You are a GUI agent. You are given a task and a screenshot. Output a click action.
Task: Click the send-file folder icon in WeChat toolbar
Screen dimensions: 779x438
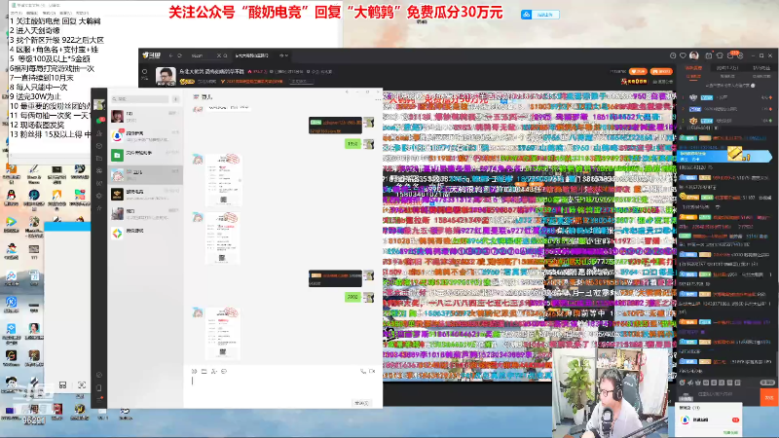[x=204, y=372]
